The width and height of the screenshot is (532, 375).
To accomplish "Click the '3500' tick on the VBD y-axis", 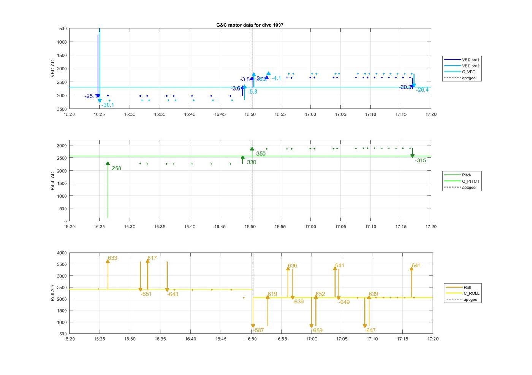I will click(x=61, y=109).
